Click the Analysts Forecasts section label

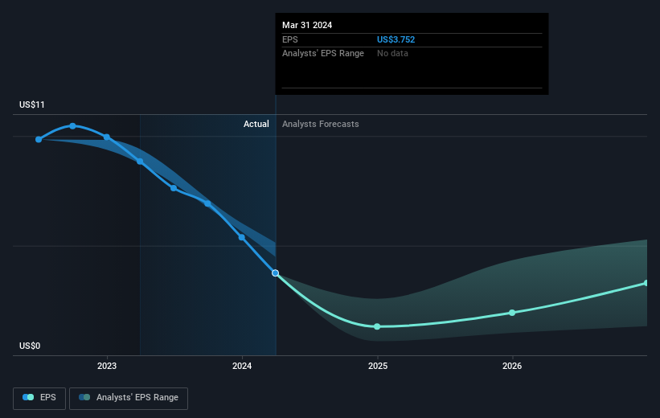pyautogui.click(x=320, y=124)
